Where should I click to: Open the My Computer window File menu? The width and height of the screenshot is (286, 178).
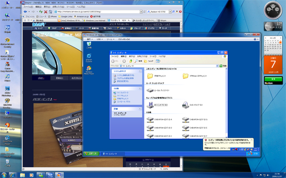pos(114,56)
